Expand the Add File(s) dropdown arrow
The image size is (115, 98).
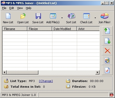(x=62, y=18)
